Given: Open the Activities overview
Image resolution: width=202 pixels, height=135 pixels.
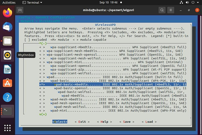Looking at the screenshot, I should click(9, 2).
